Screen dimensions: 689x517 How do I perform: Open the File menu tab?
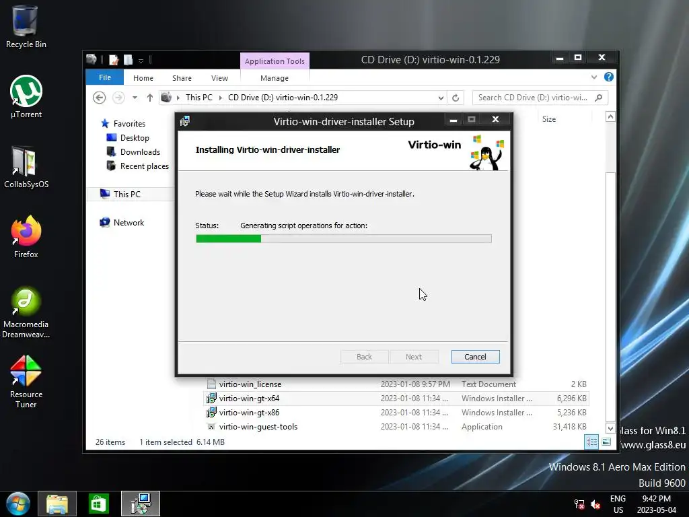(104, 77)
